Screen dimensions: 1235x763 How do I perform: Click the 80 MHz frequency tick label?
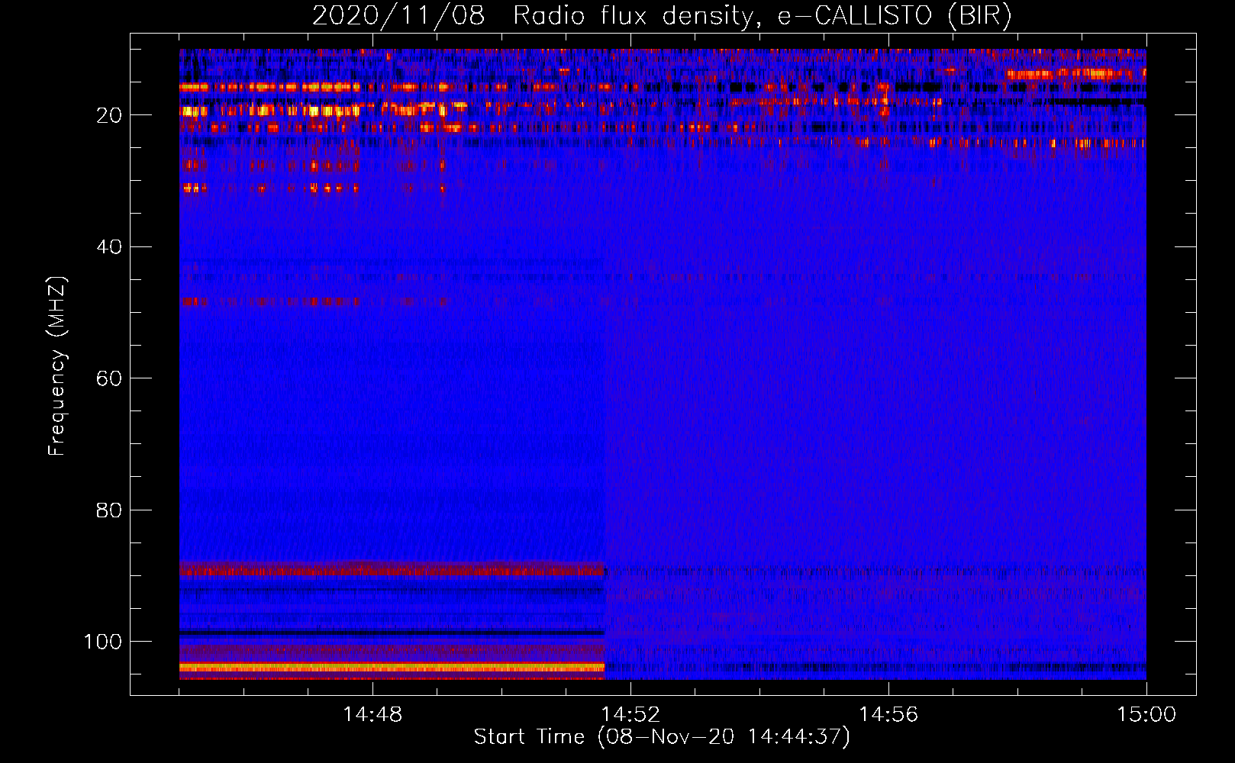tap(109, 510)
